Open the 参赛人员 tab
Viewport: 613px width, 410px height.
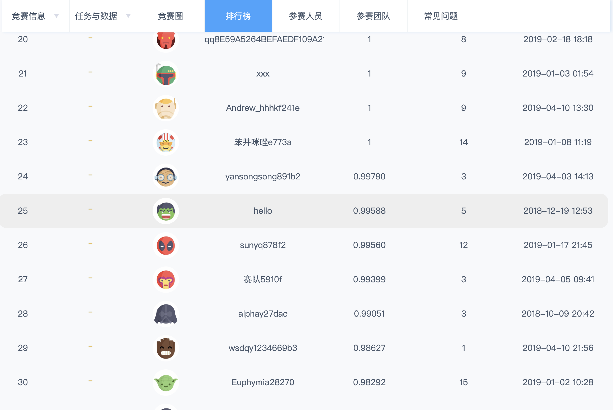[x=305, y=16]
